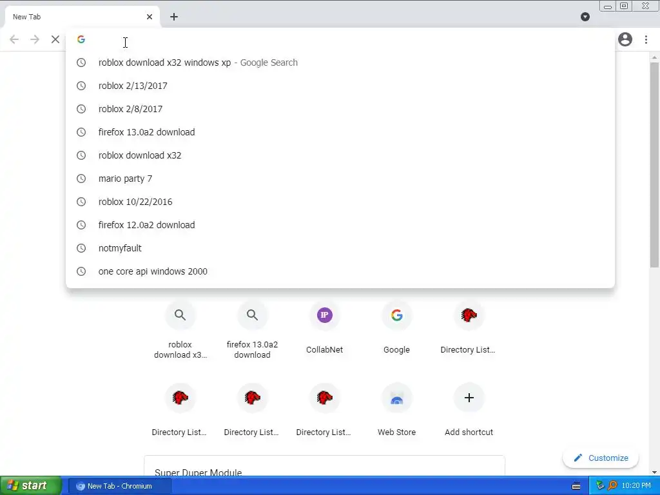Select suggestion notmyfault
The height and width of the screenshot is (495, 660).
[340, 248]
